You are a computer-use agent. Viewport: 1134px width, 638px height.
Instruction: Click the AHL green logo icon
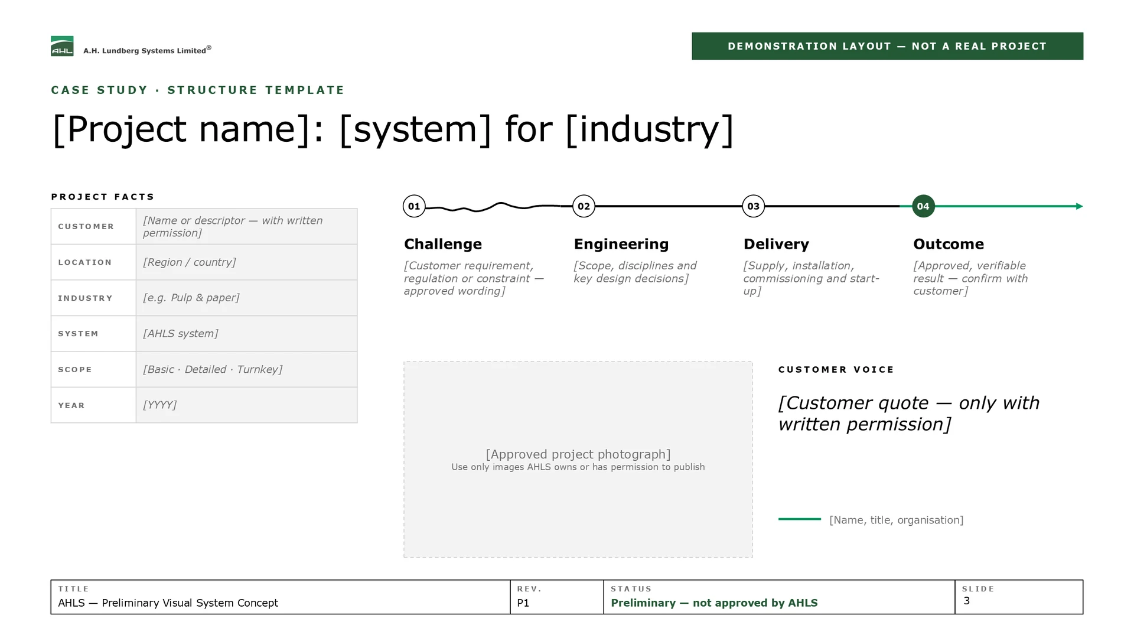(x=62, y=46)
